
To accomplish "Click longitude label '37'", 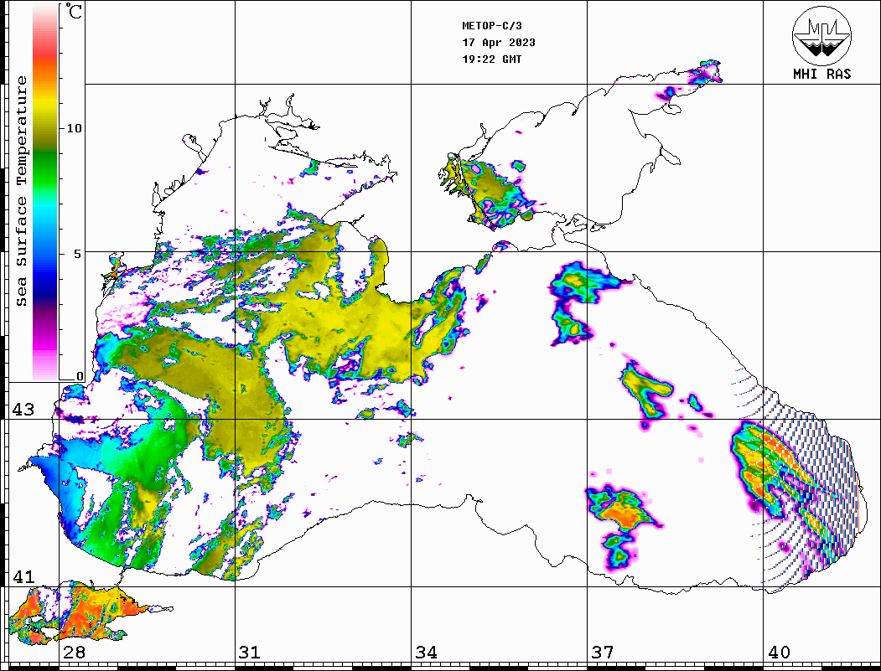I will [603, 652].
